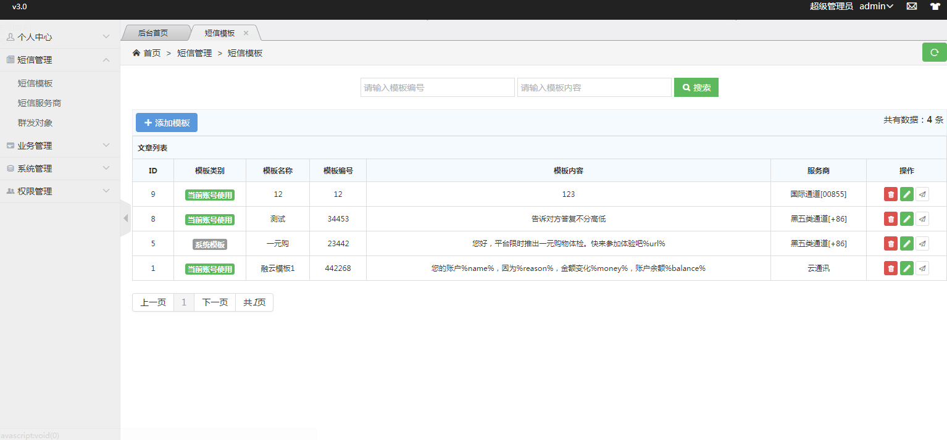Screen dimensions: 947x440
Task: Expand the 业务管理 sidebar menu
Action: [60, 146]
